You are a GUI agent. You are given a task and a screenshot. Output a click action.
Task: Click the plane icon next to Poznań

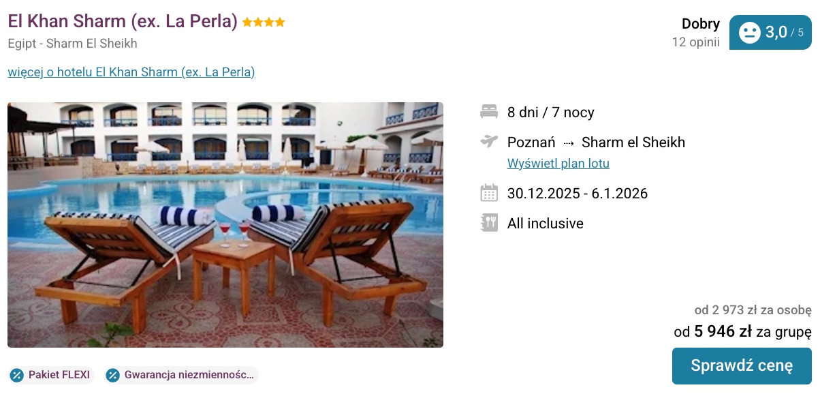pyautogui.click(x=488, y=142)
